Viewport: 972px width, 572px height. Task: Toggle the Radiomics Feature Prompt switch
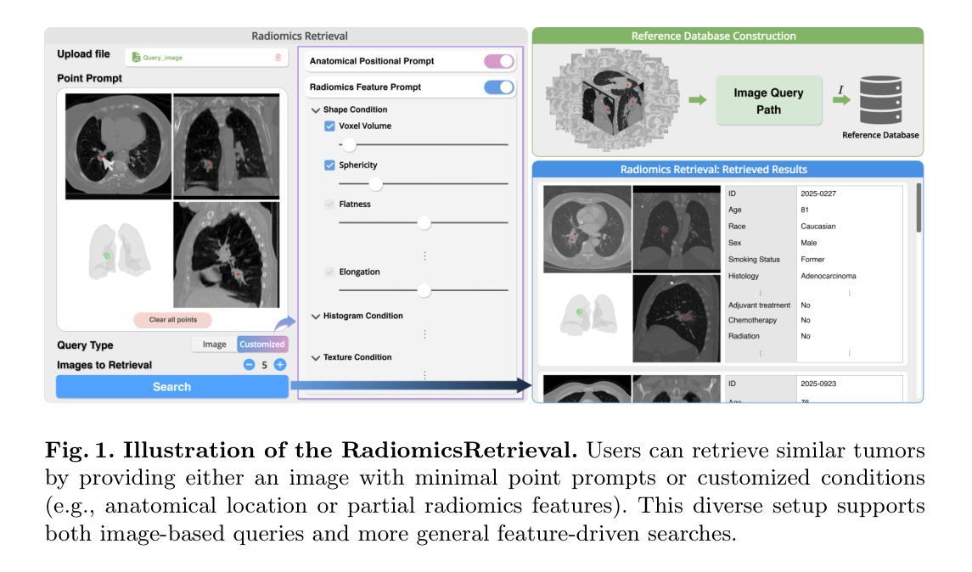click(x=499, y=87)
